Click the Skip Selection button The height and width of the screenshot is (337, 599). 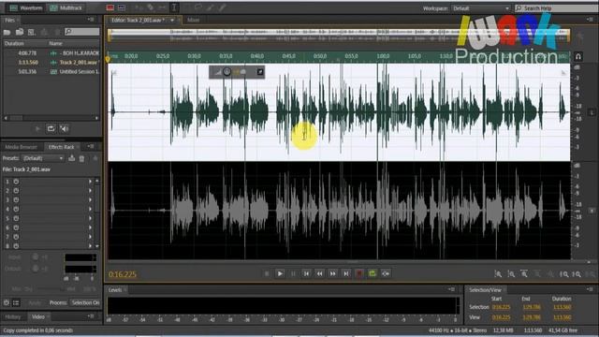click(386, 273)
